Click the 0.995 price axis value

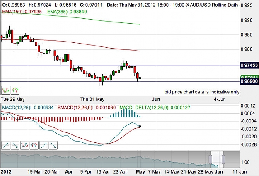[247, 5]
